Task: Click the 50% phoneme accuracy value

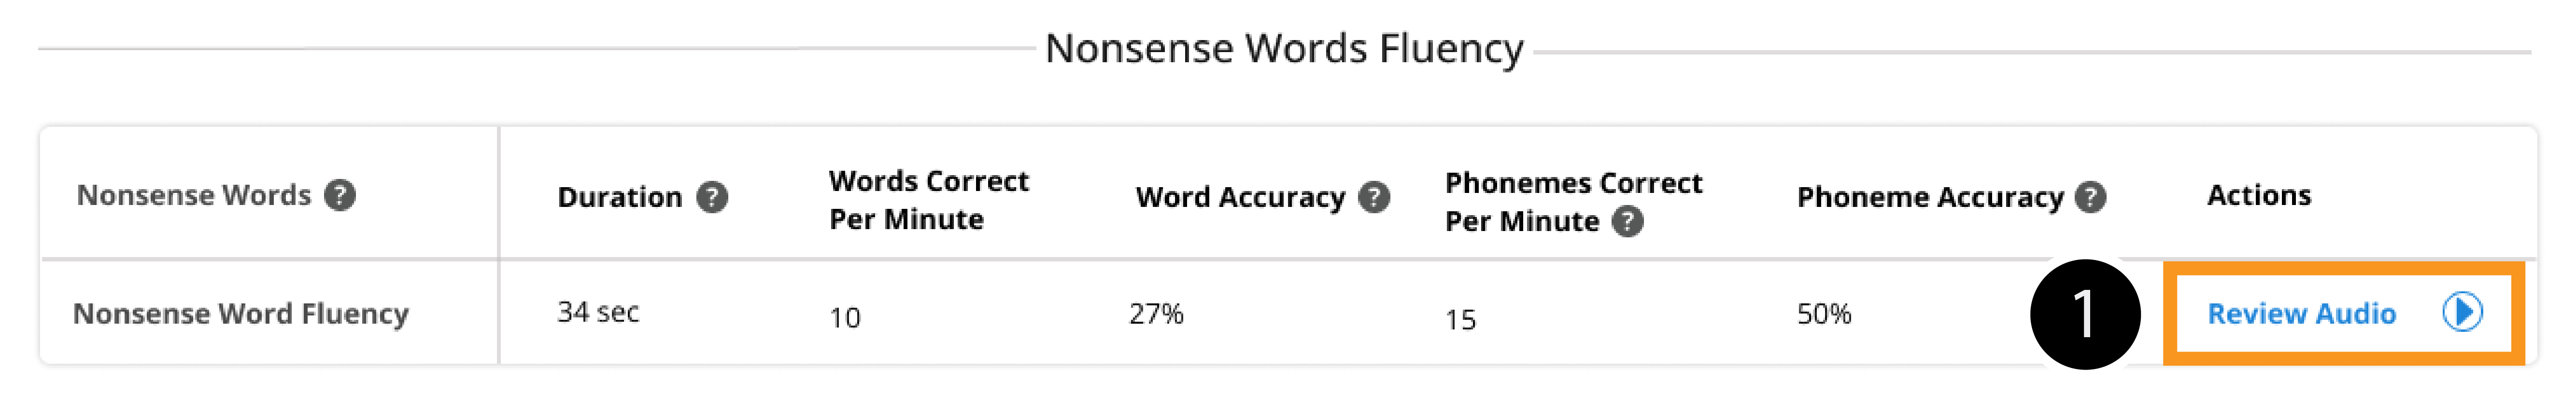Action: coord(1824,314)
